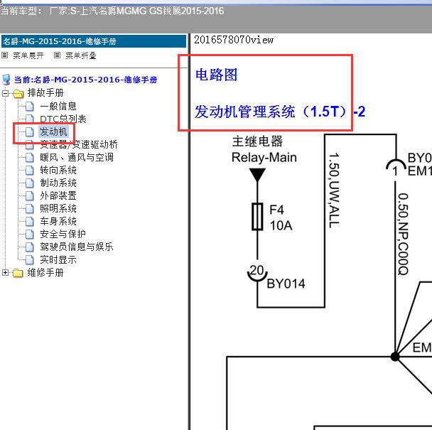432x430 pixels.
Task: Open the 驾驶员信息与娱乐 page
Action: click(x=77, y=247)
